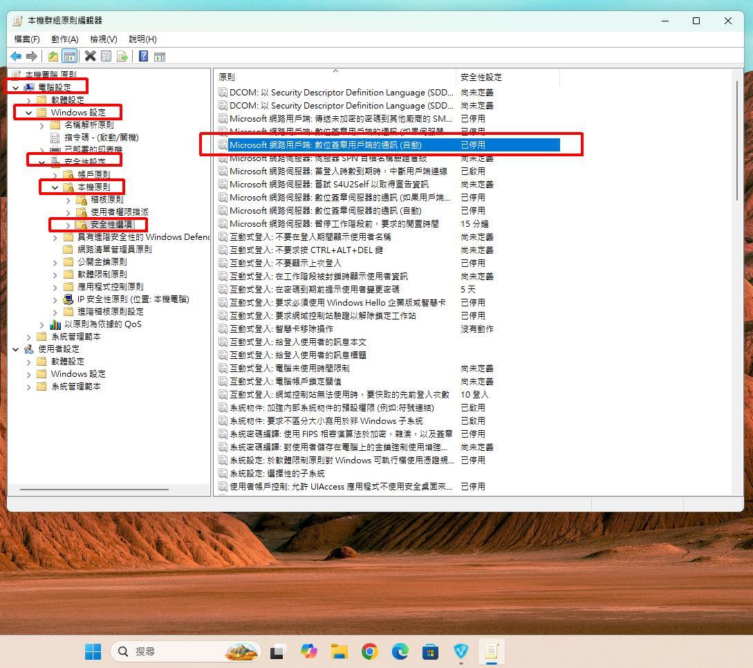Open Properties from the toolbar icon
The width and height of the screenshot is (753, 668).
[106, 57]
